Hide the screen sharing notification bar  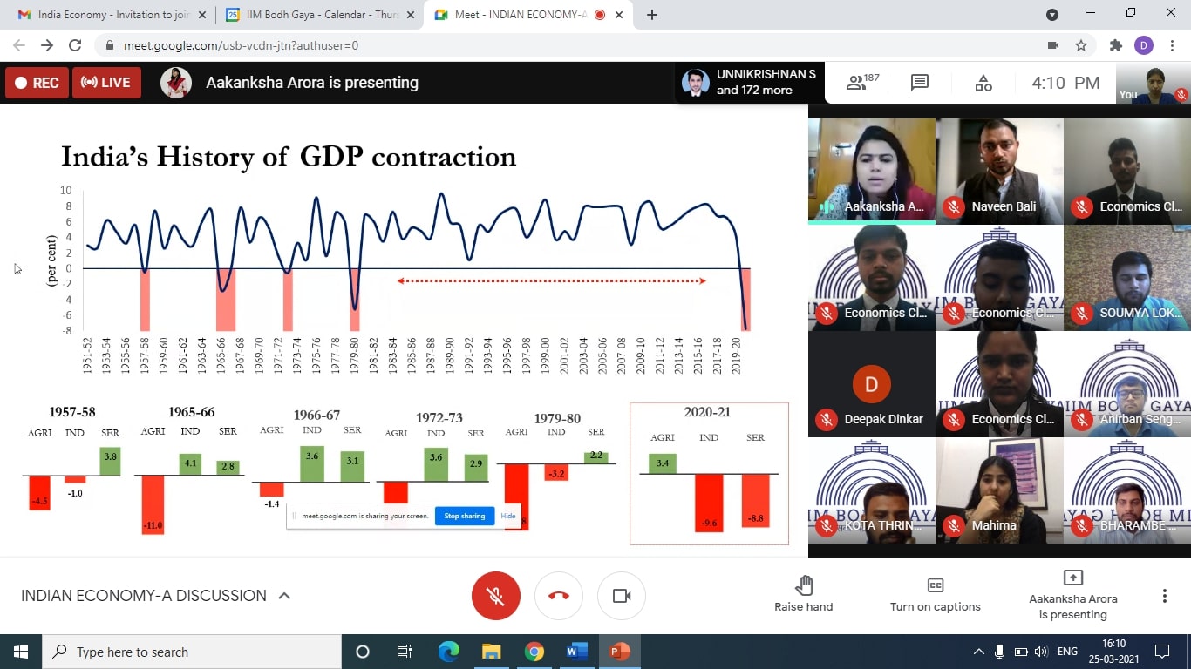click(508, 516)
